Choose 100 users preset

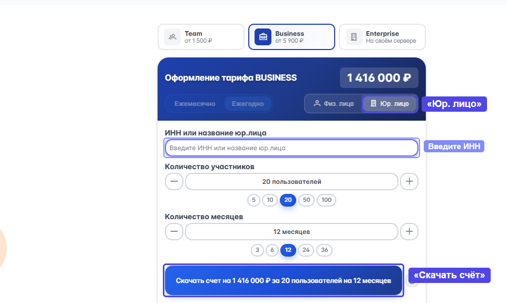point(326,200)
